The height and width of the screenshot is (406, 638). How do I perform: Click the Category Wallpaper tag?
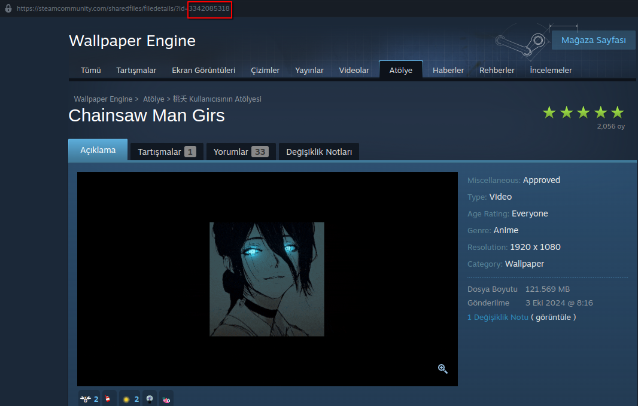(524, 264)
